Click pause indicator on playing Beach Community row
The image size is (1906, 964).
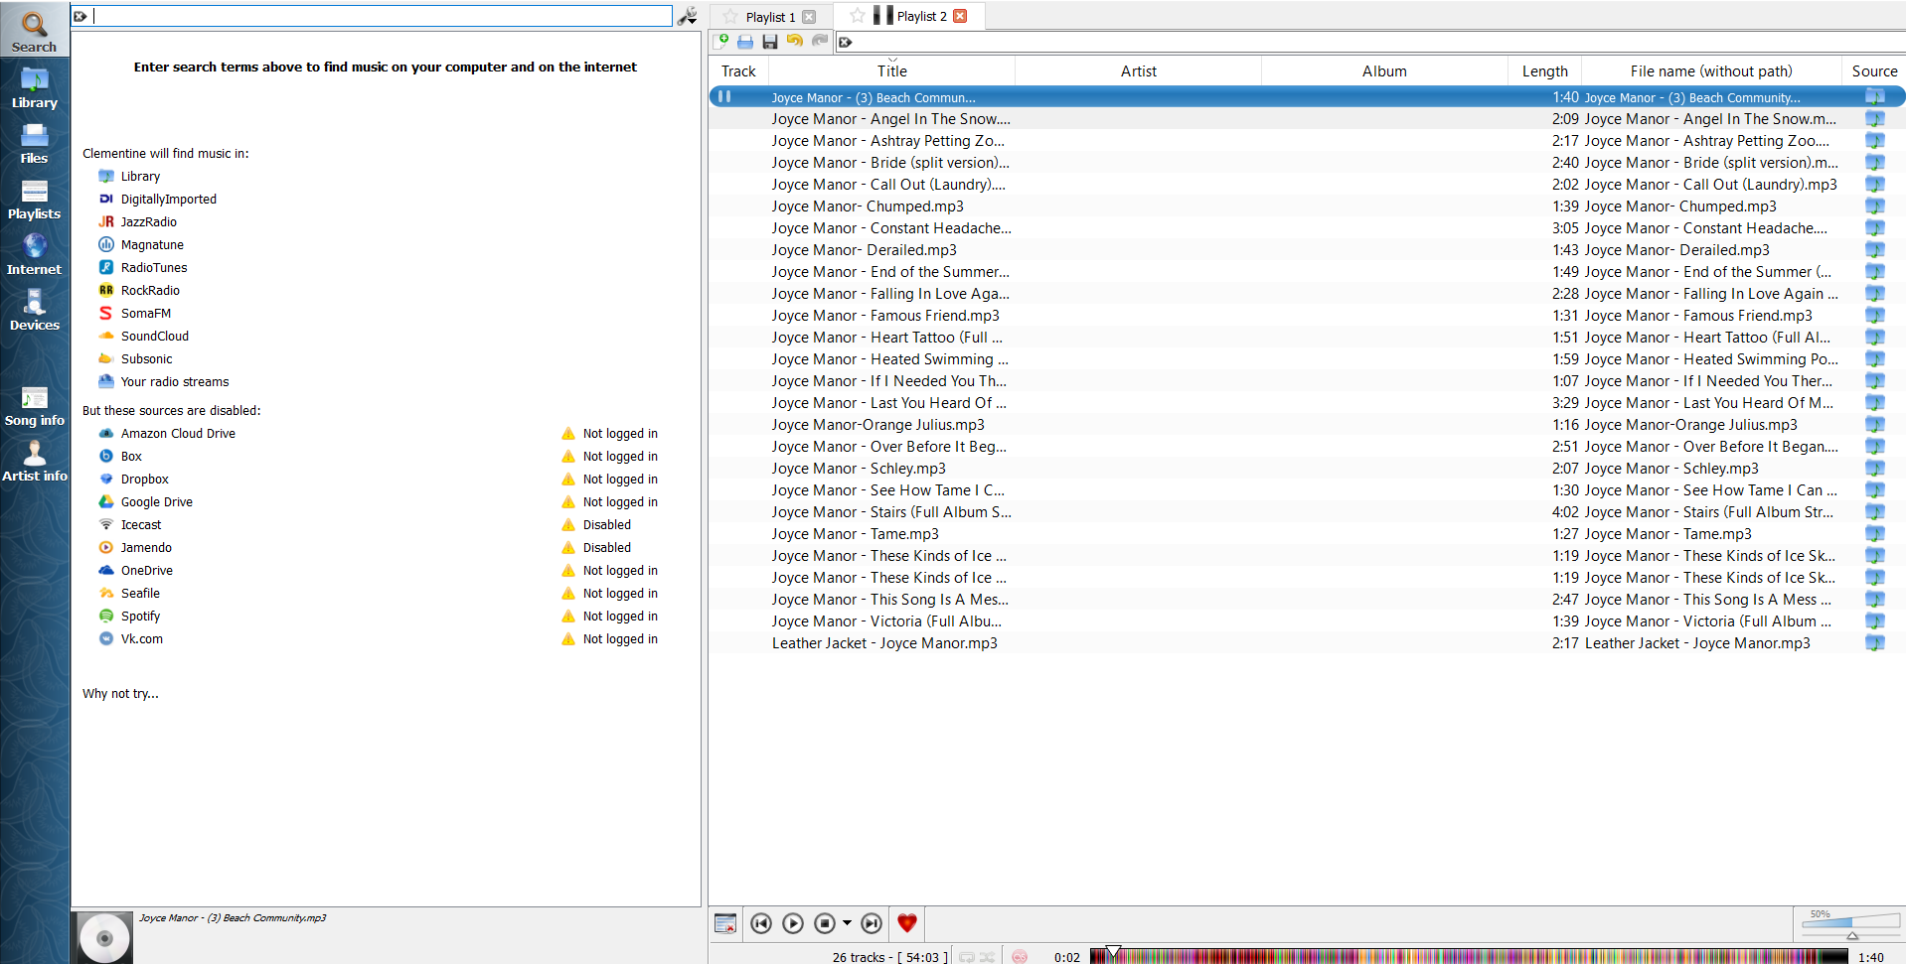coord(724,97)
